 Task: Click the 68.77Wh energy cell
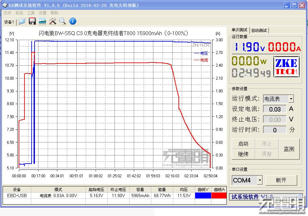tap(162, 196)
